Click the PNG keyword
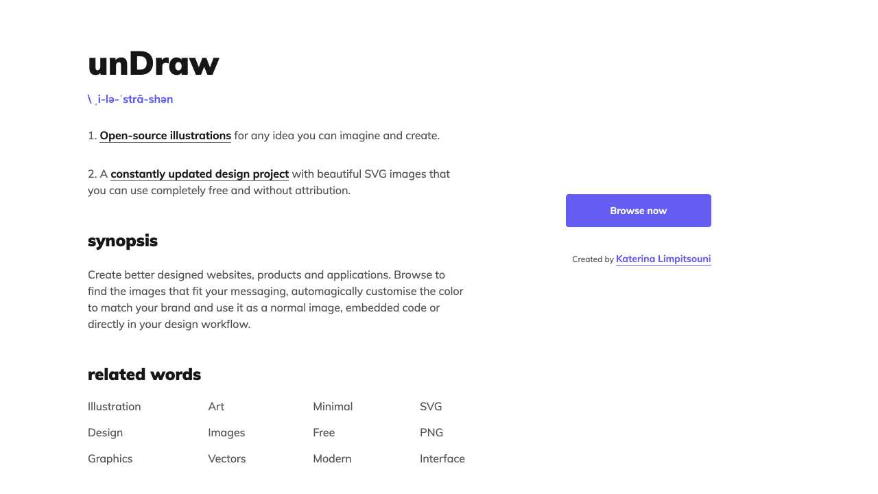 pos(431,432)
